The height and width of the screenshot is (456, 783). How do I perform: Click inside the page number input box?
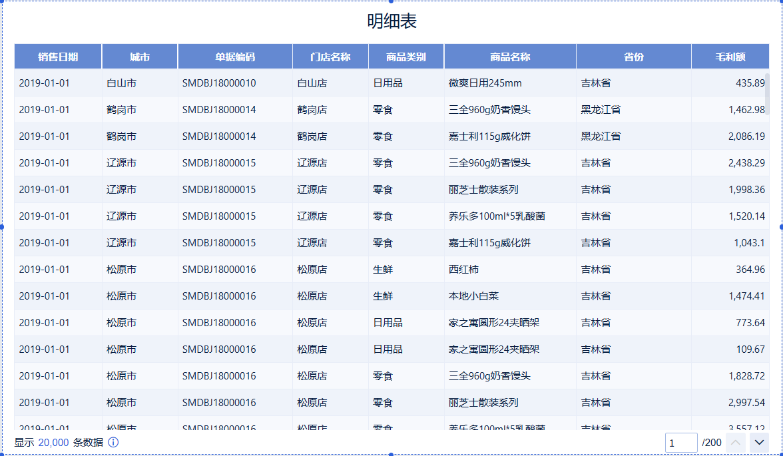[x=681, y=442]
